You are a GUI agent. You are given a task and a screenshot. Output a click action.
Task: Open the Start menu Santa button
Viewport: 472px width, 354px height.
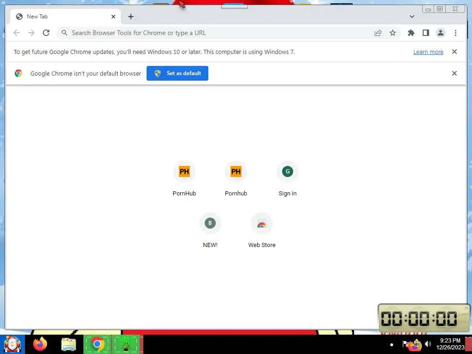click(x=12, y=344)
